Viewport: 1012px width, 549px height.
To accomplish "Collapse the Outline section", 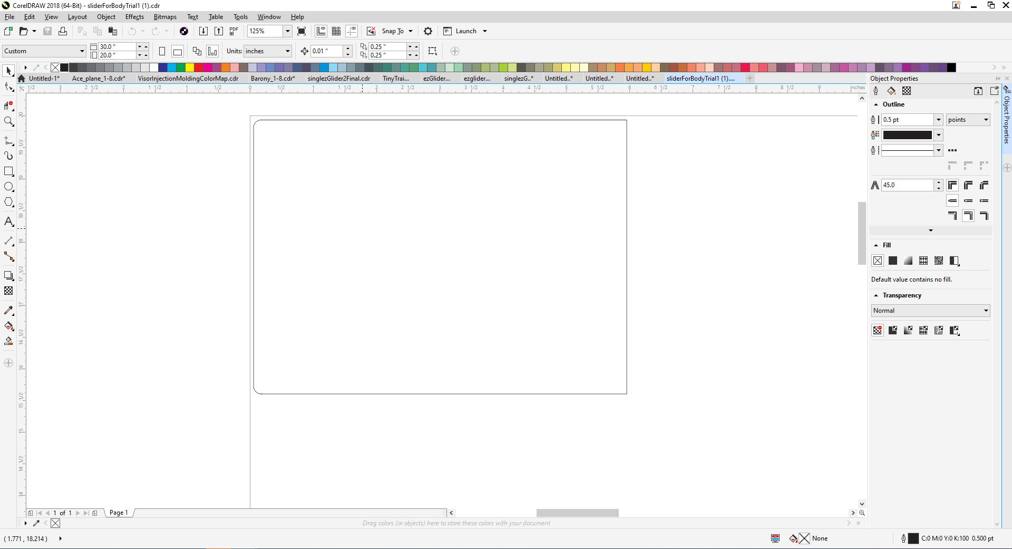I will click(876, 104).
